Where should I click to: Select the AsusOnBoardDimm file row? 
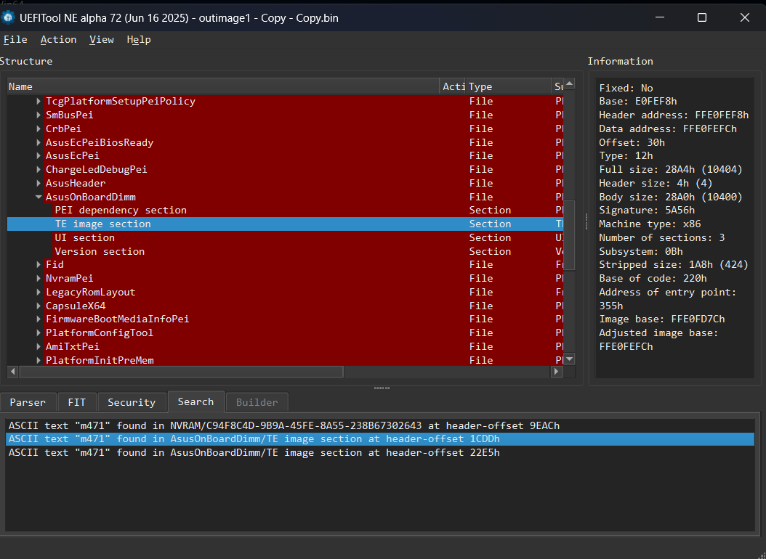point(286,197)
